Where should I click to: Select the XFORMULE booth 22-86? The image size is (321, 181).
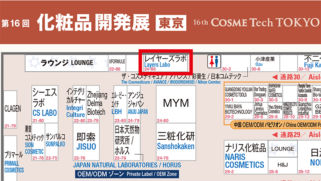coord(117,63)
